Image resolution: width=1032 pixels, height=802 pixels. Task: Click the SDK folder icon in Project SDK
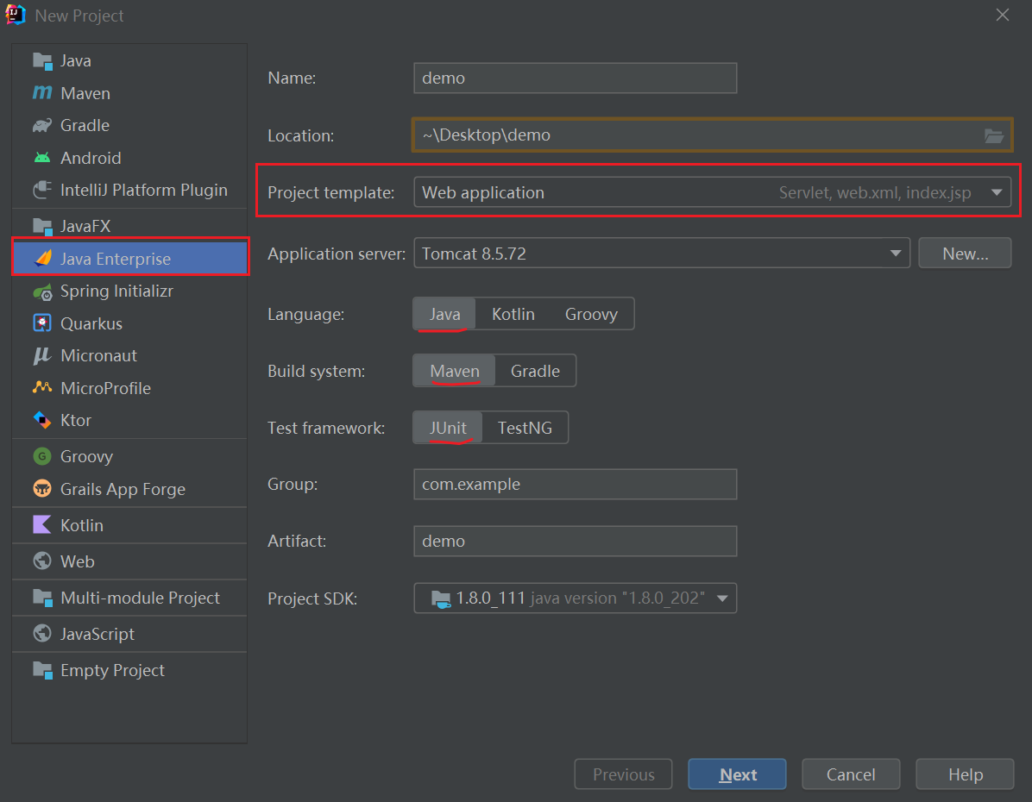440,598
